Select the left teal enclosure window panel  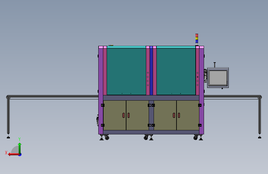click(x=126, y=72)
